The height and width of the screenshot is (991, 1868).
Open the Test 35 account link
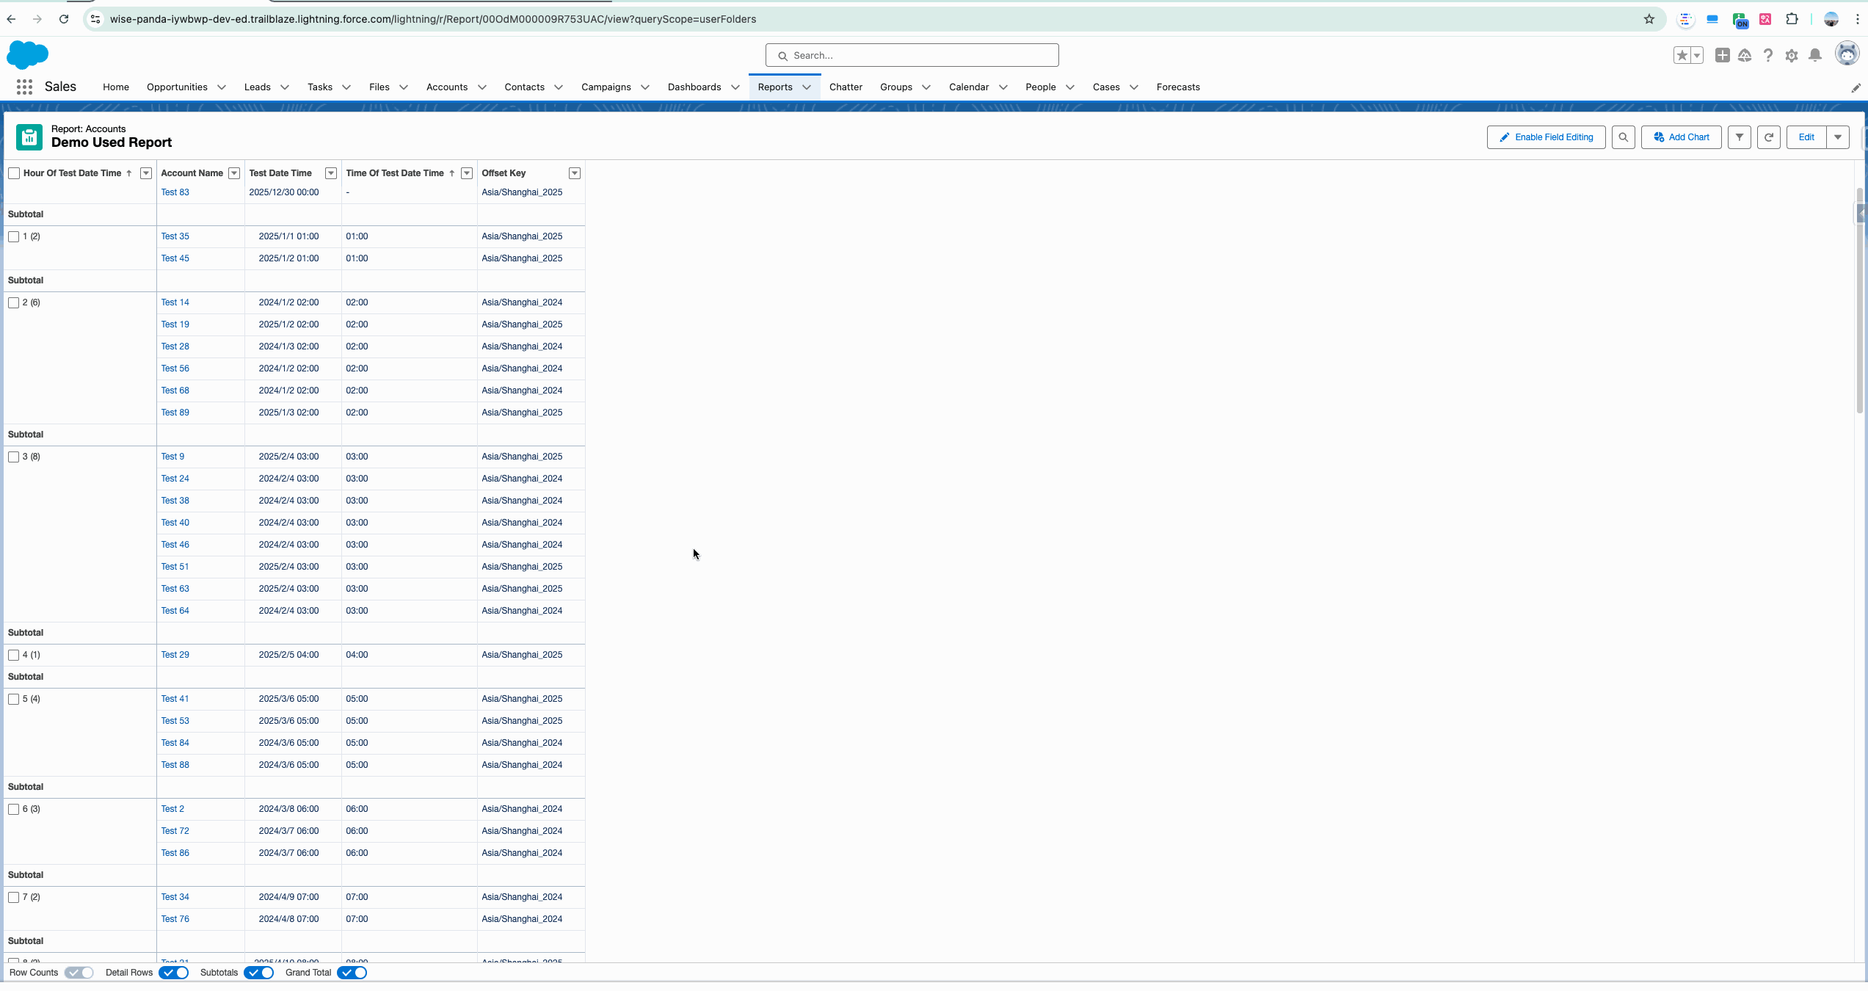tap(175, 236)
